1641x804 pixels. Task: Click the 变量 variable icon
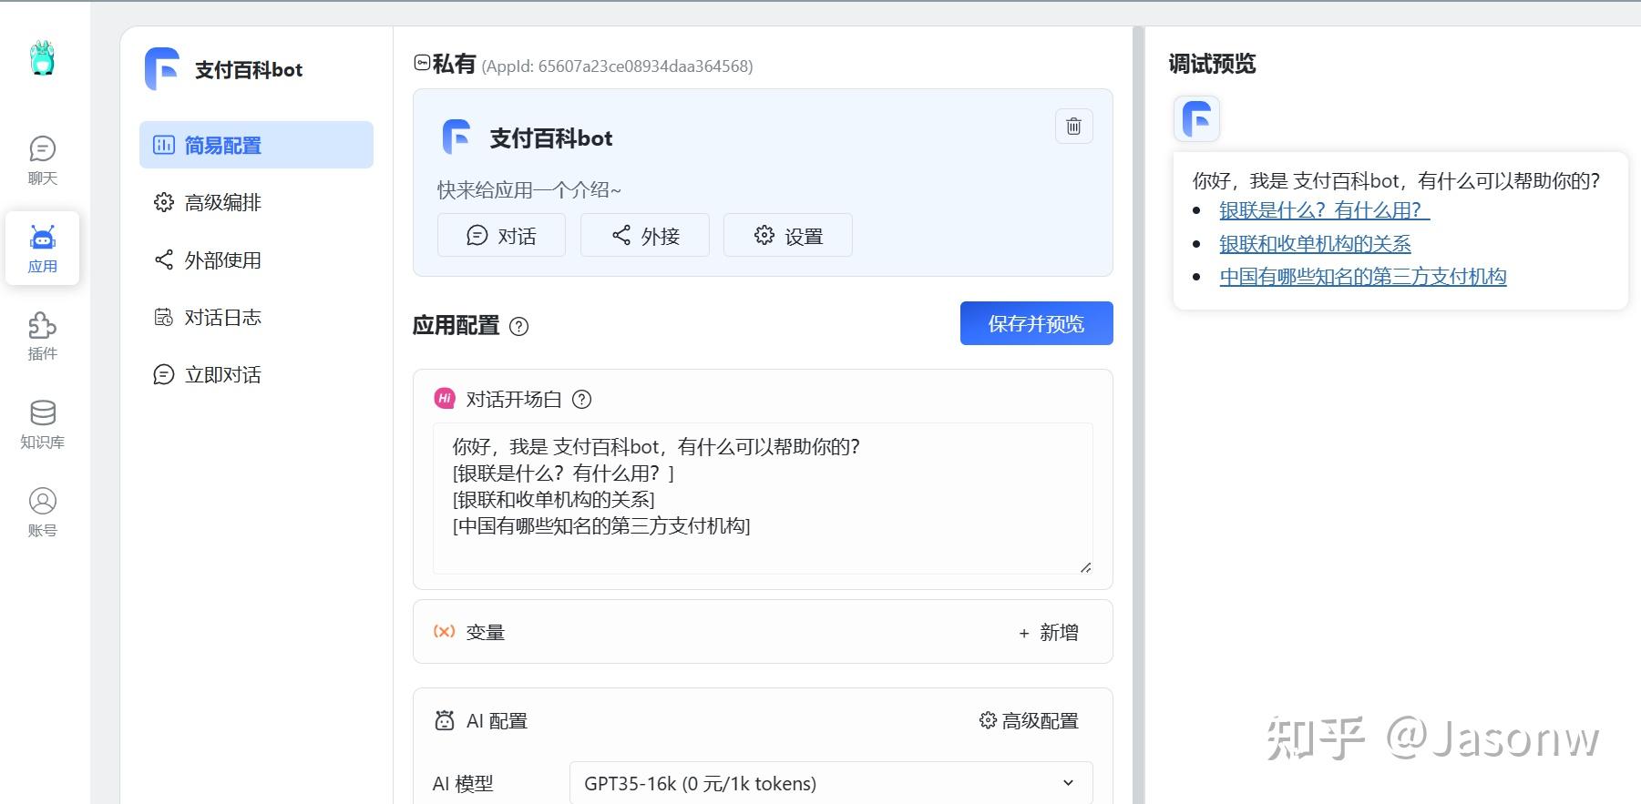[444, 631]
